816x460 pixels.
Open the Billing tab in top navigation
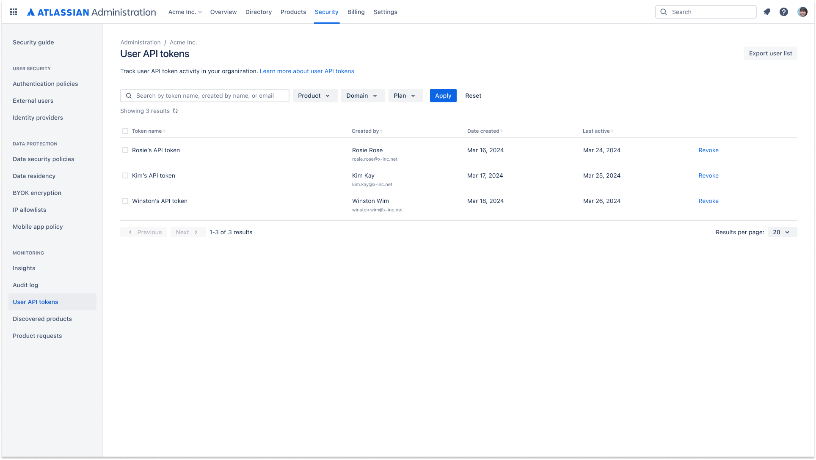(x=356, y=12)
